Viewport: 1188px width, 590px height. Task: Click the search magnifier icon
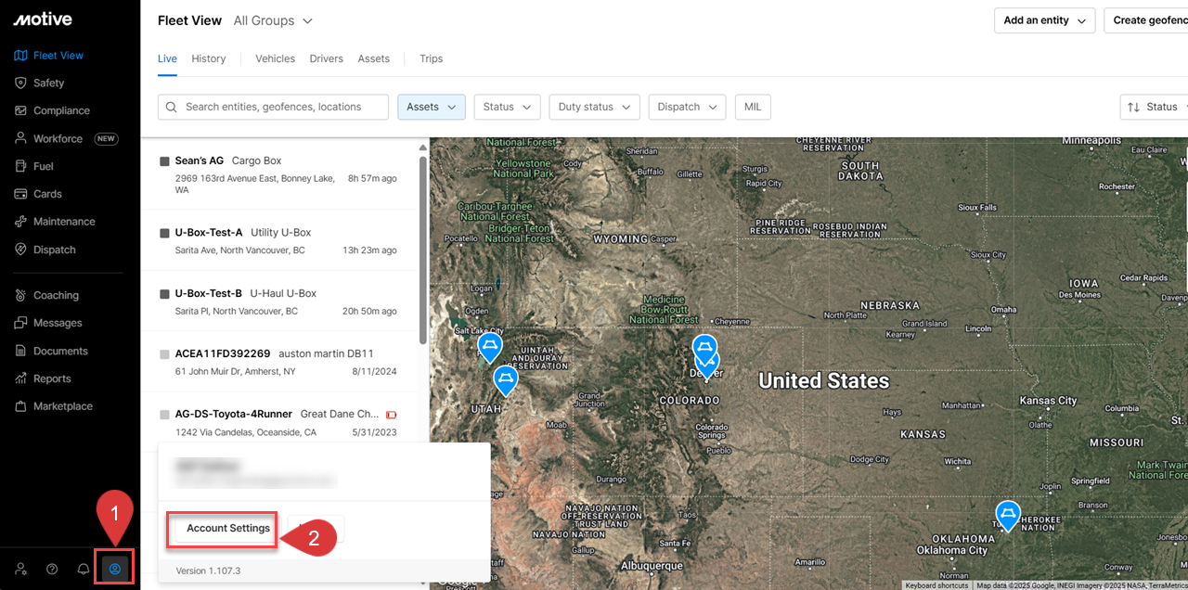click(172, 107)
